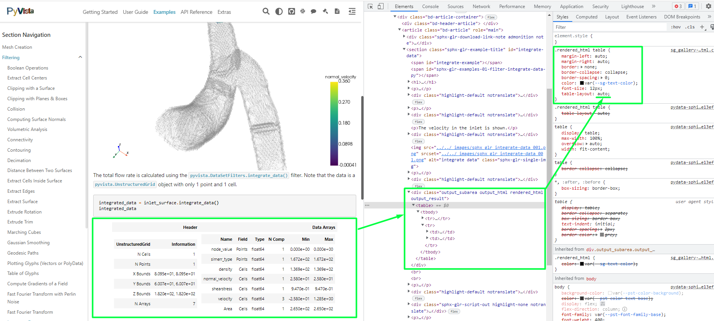Expand the h1 node in DOM tree
The height and width of the screenshot is (321, 714).
pyautogui.click(x=409, y=82)
